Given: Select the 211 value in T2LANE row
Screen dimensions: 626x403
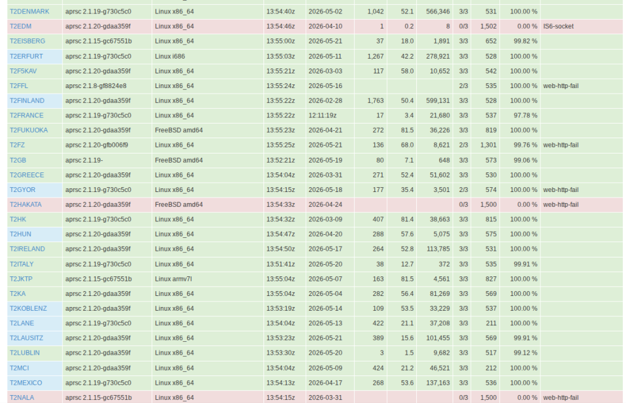Looking at the screenshot, I should 491,323.
